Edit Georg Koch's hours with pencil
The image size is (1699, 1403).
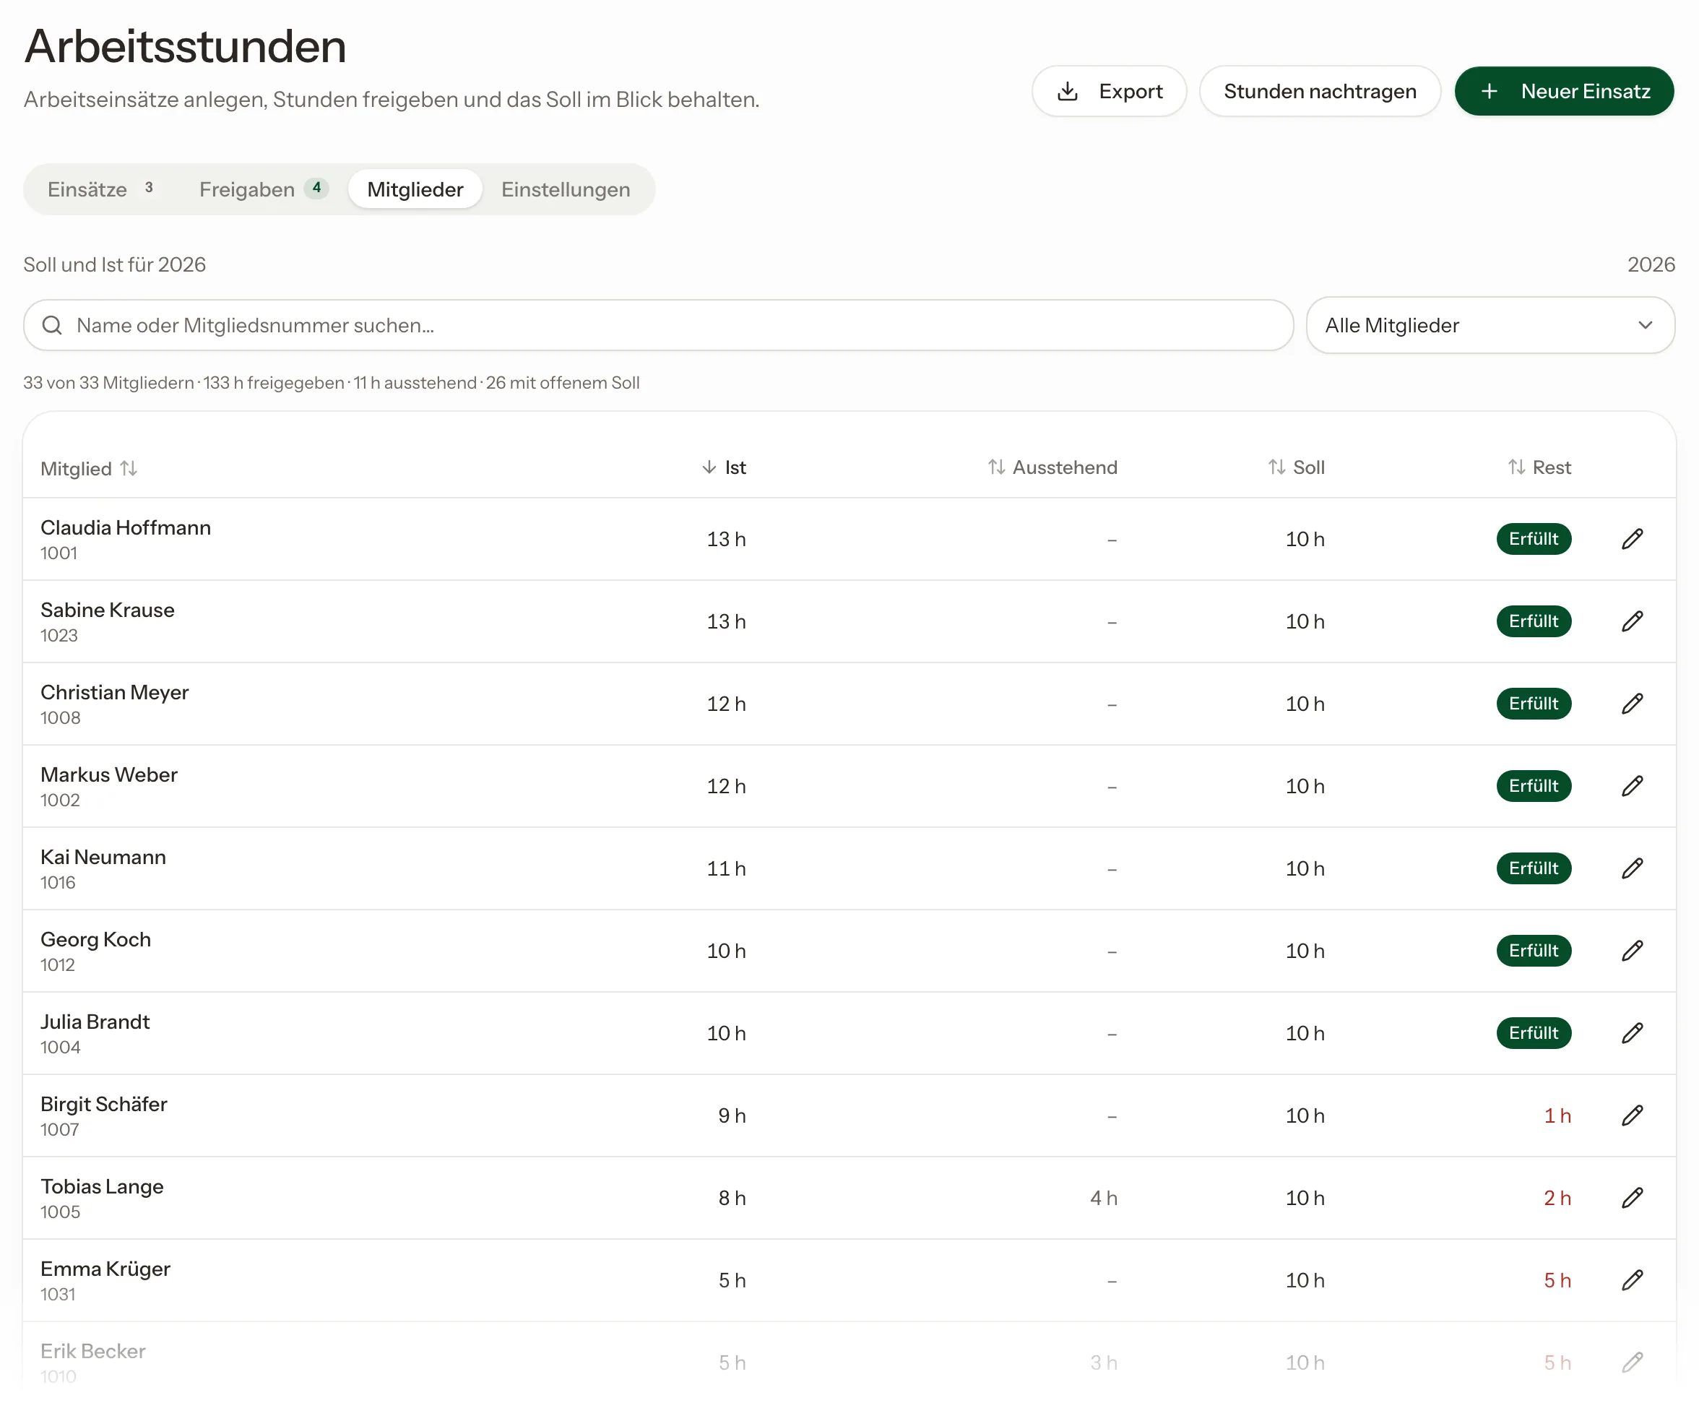(x=1632, y=951)
